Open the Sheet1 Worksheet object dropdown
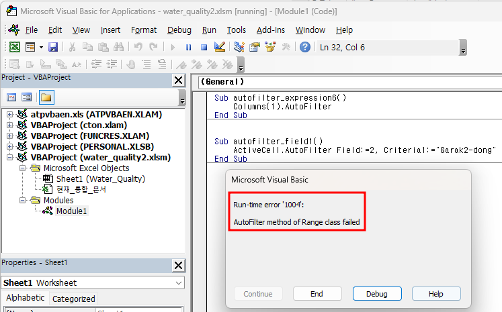The height and width of the screenshot is (312, 502). tap(179, 283)
